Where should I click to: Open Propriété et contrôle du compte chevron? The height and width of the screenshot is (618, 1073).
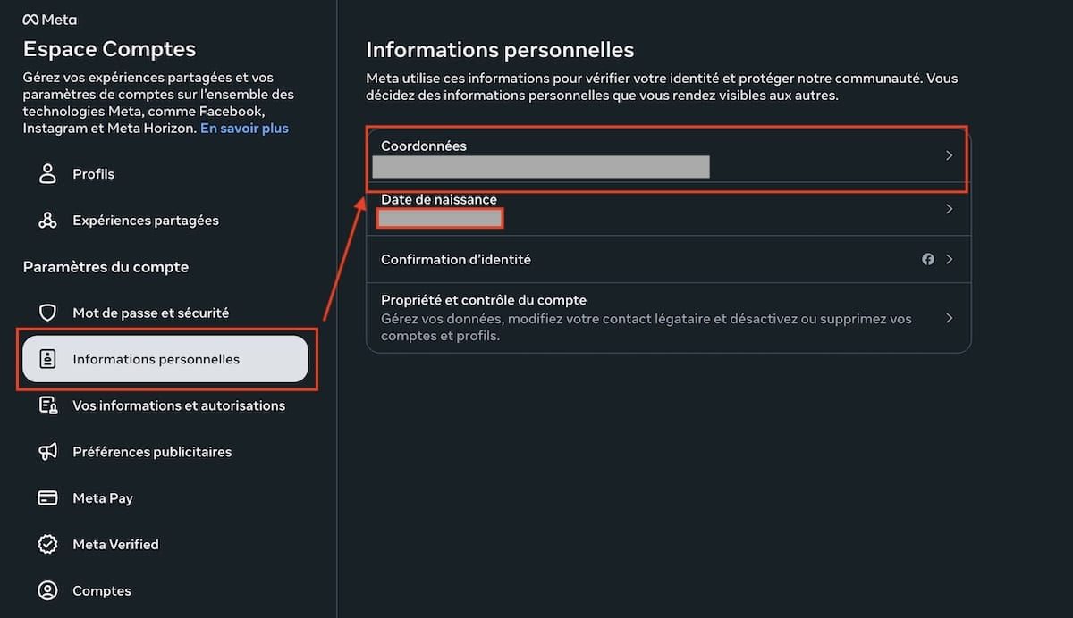click(x=950, y=318)
